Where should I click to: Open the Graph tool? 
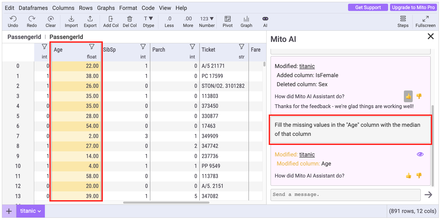pyautogui.click(x=246, y=19)
